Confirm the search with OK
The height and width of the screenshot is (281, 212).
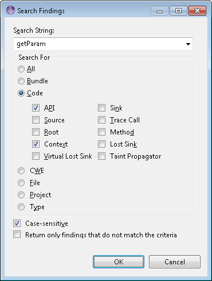[119, 261]
